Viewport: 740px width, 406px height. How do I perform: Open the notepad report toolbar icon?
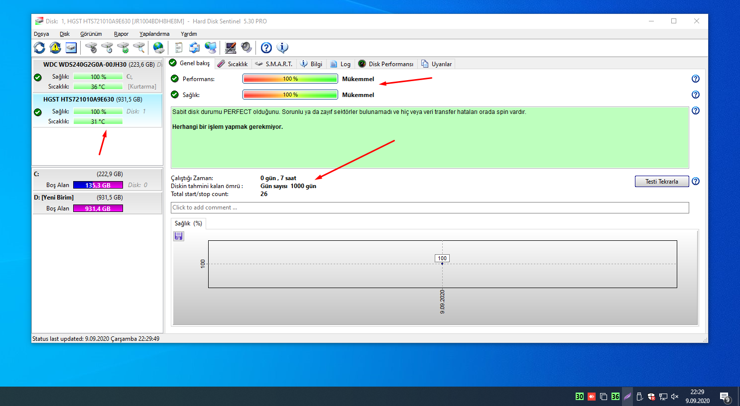point(179,48)
